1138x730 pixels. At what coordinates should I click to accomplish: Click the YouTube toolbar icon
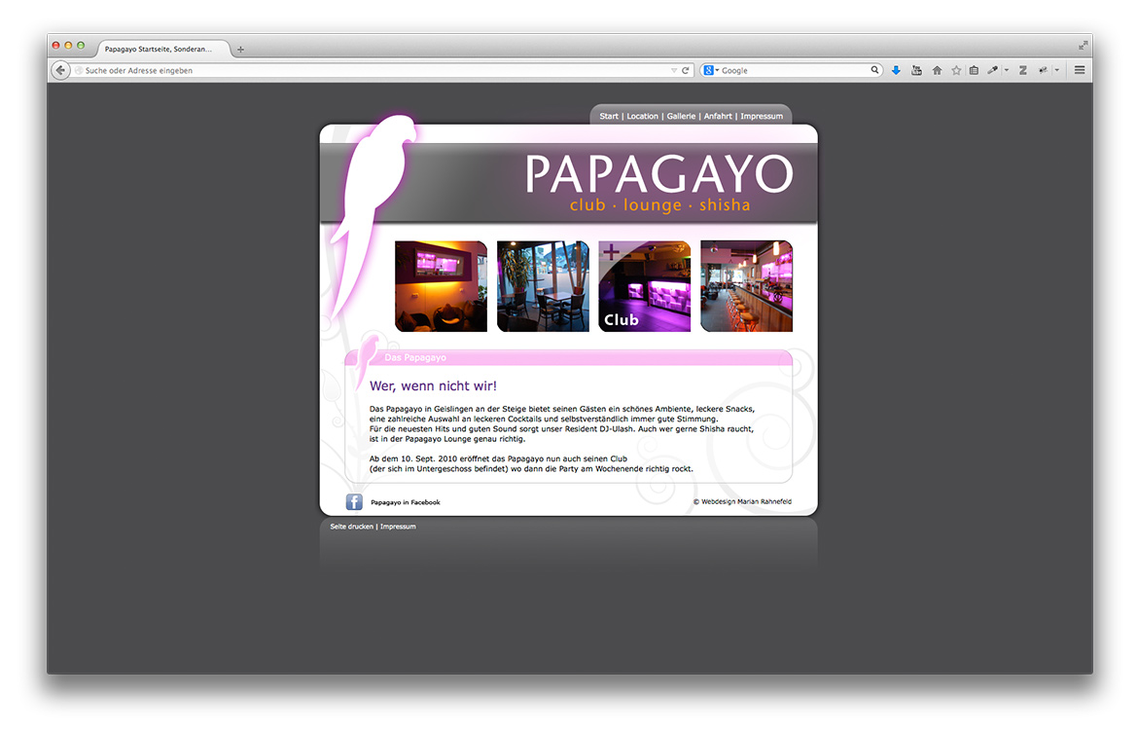pos(916,70)
